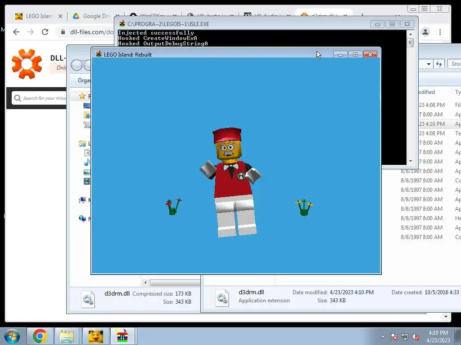461x345 pixels.
Task: Open the Action Center flag tray icon
Action: (394, 336)
